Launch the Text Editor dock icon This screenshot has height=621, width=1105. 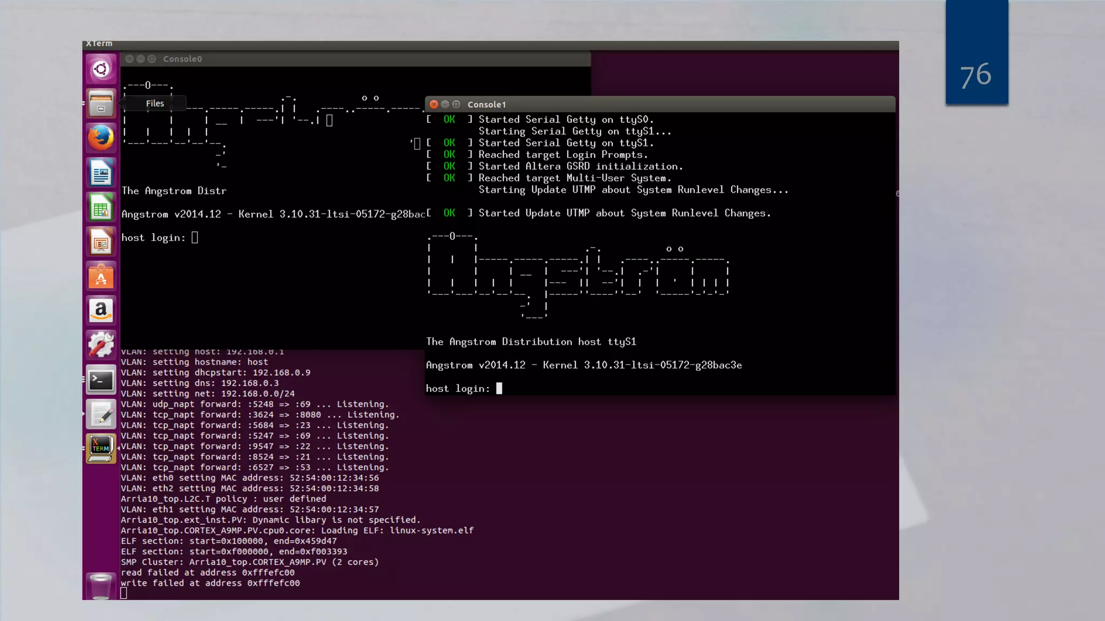(x=101, y=415)
